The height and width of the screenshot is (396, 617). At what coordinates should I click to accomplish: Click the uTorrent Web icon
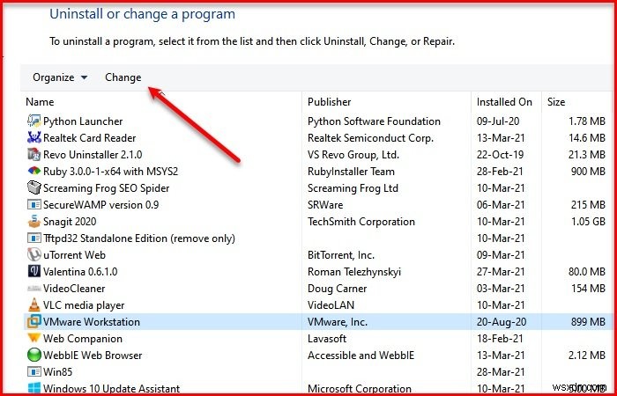pyautogui.click(x=34, y=255)
